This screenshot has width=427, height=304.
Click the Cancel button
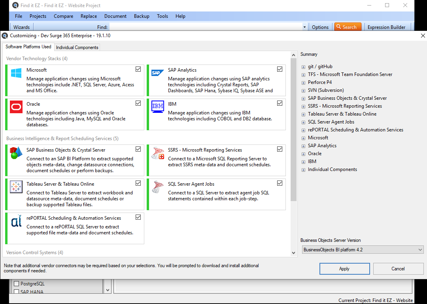398,269
